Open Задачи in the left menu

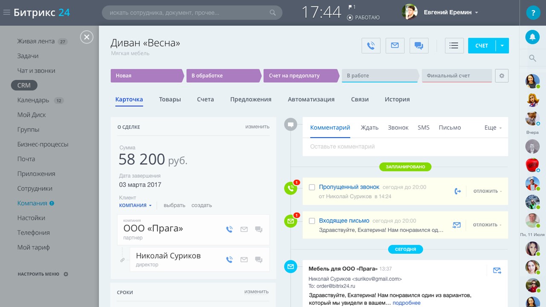coord(28,56)
